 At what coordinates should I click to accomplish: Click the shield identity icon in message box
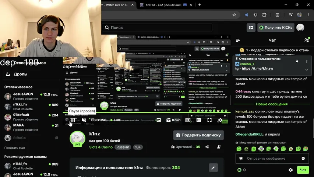click(241, 158)
